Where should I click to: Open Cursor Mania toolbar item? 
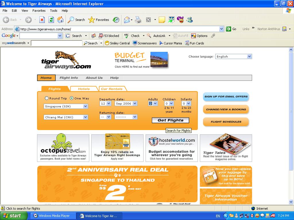(171, 43)
